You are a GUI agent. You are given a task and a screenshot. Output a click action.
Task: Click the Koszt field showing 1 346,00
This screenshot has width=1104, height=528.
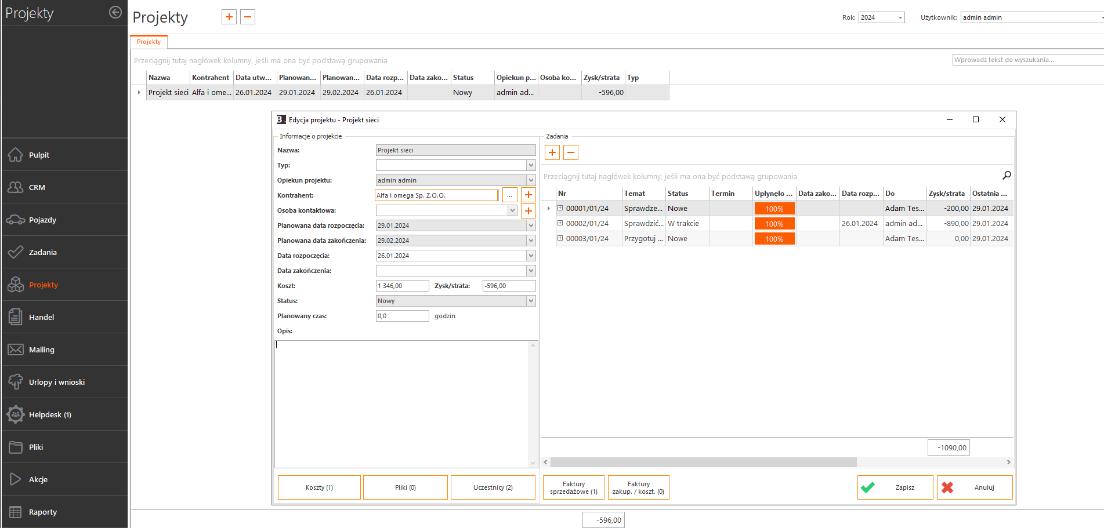[402, 286]
